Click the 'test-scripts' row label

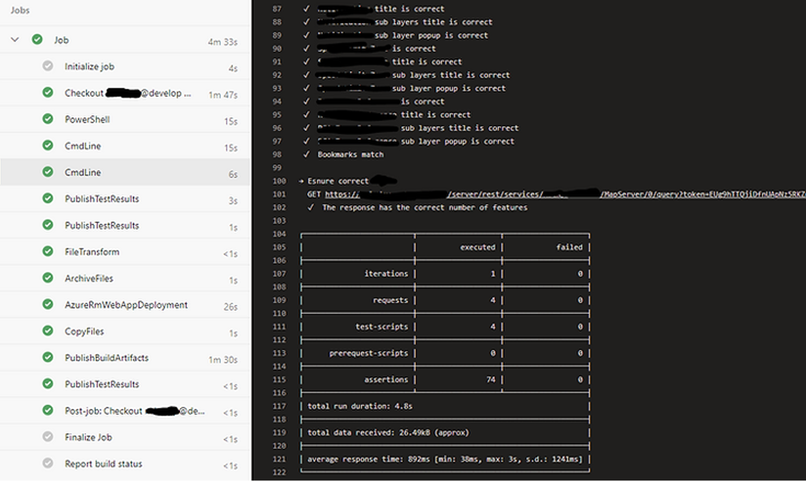(x=381, y=327)
